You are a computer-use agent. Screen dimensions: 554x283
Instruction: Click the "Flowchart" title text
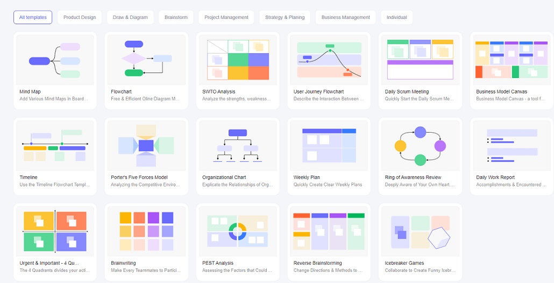121,92
